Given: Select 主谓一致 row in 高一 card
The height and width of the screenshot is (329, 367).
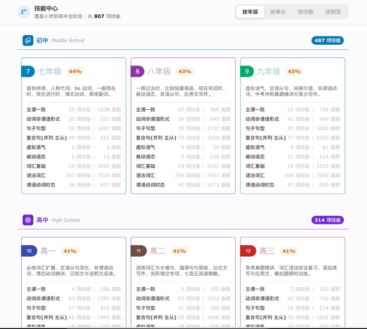Looking at the screenshot, I should [74, 289].
